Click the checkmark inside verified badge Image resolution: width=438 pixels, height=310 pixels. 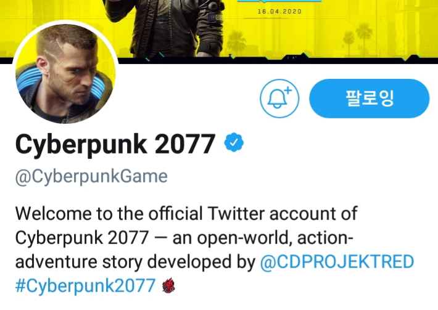click(x=234, y=142)
